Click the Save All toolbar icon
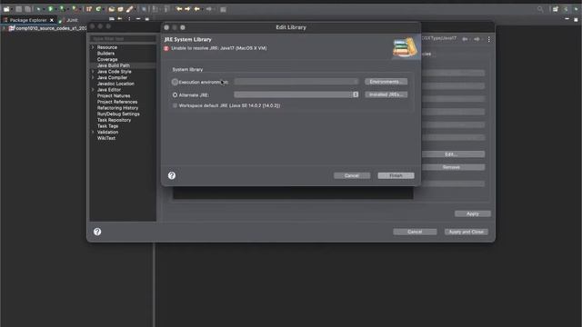 [27, 9]
